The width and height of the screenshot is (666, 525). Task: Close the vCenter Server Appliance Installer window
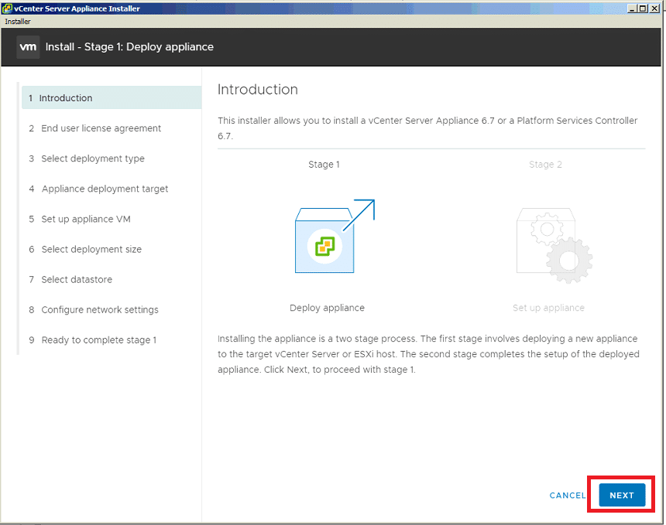[654, 9]
